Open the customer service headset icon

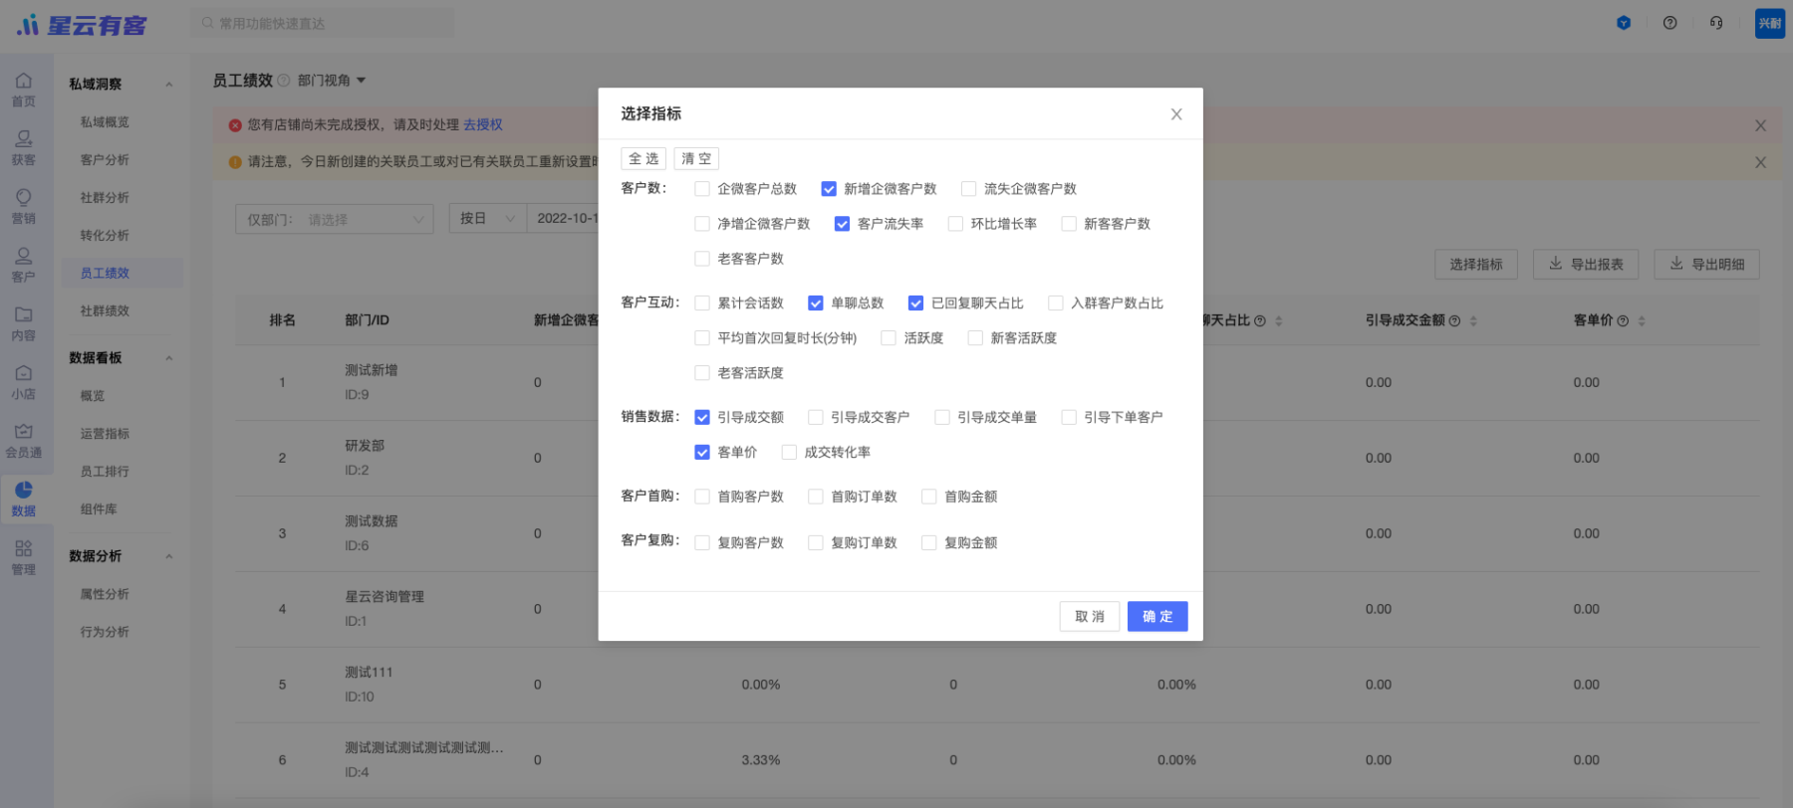pos(1716,23)
